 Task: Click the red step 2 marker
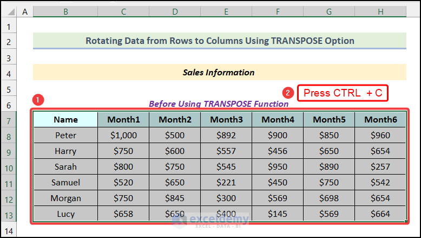(288, 93)
